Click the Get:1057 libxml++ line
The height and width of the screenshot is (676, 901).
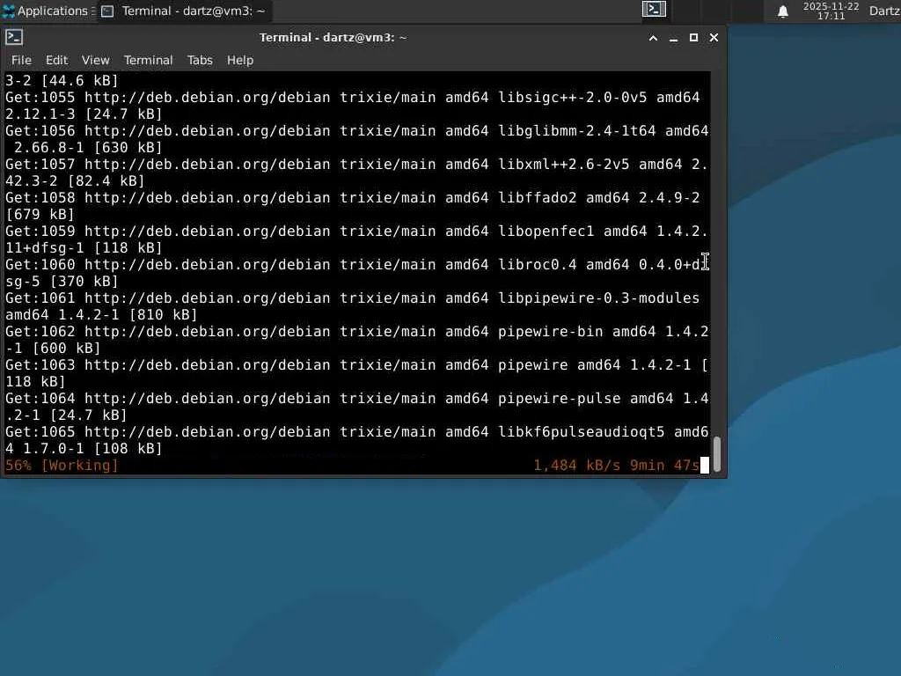356,173
